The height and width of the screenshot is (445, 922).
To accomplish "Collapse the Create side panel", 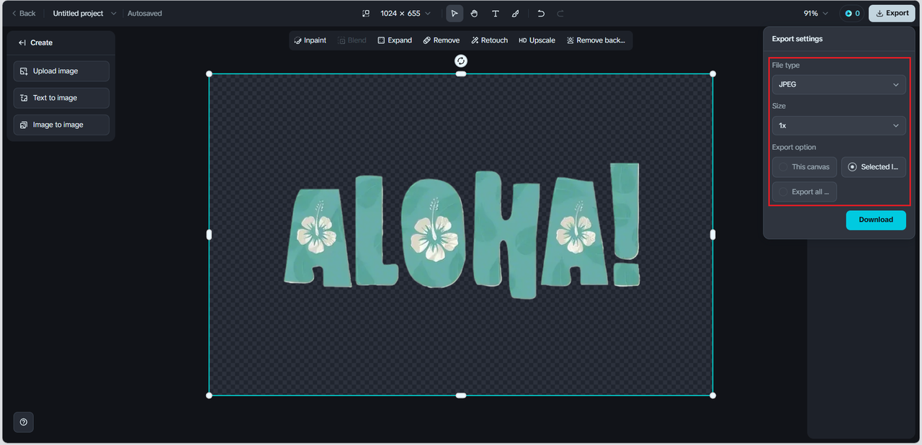I will click(22, 42).
